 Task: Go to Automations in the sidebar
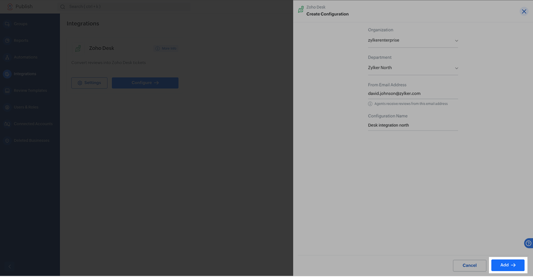click(x=26, y=57)
